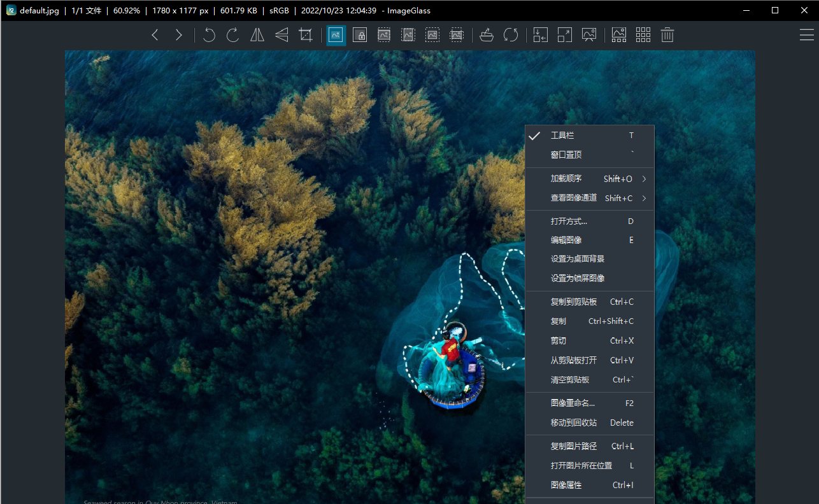Viewport: 819px width, 504px height.
Task: Open 图像属性 from the context menu
Action: 590,485
